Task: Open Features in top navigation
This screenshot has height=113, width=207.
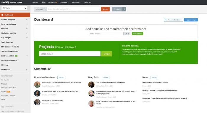Action: coord(35,2)
